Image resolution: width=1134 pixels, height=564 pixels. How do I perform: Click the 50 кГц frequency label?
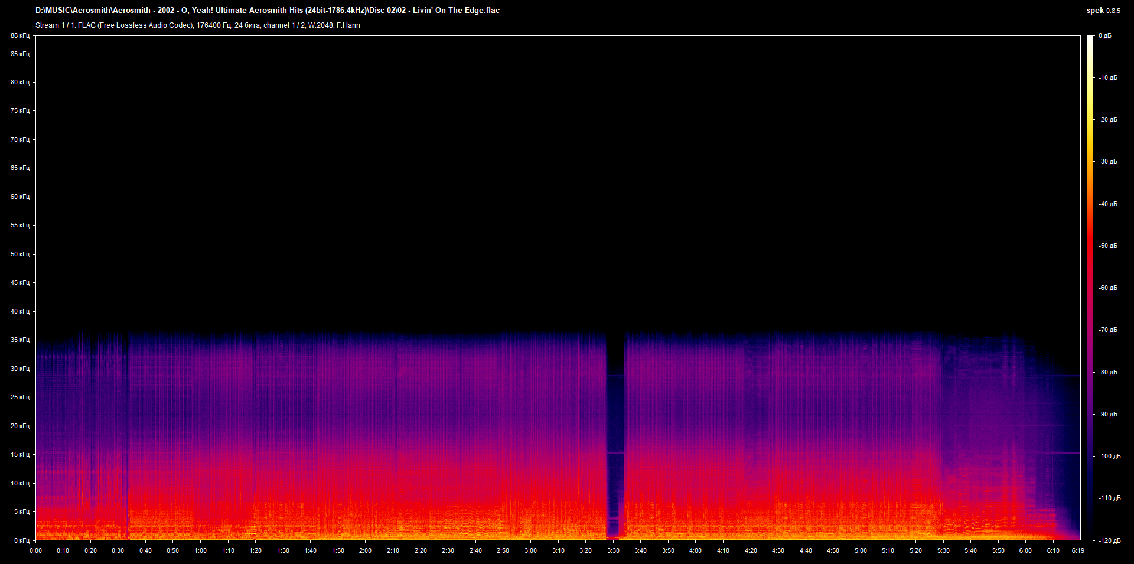[20, 254]
